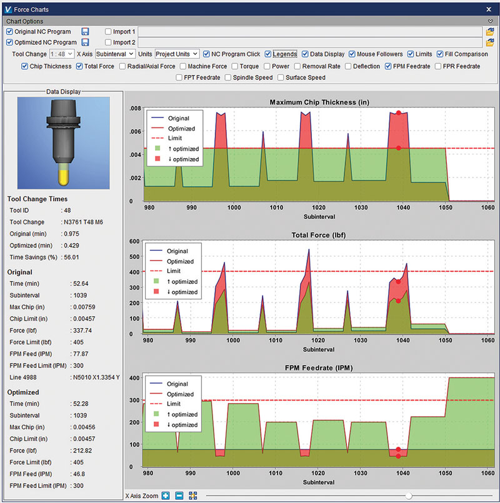Open file browser for Import 1
This screenshot has width=500, height=503.
490,31
